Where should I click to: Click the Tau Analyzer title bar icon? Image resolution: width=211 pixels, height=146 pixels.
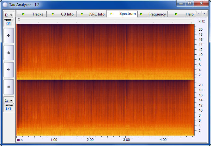tap(5, 3)
